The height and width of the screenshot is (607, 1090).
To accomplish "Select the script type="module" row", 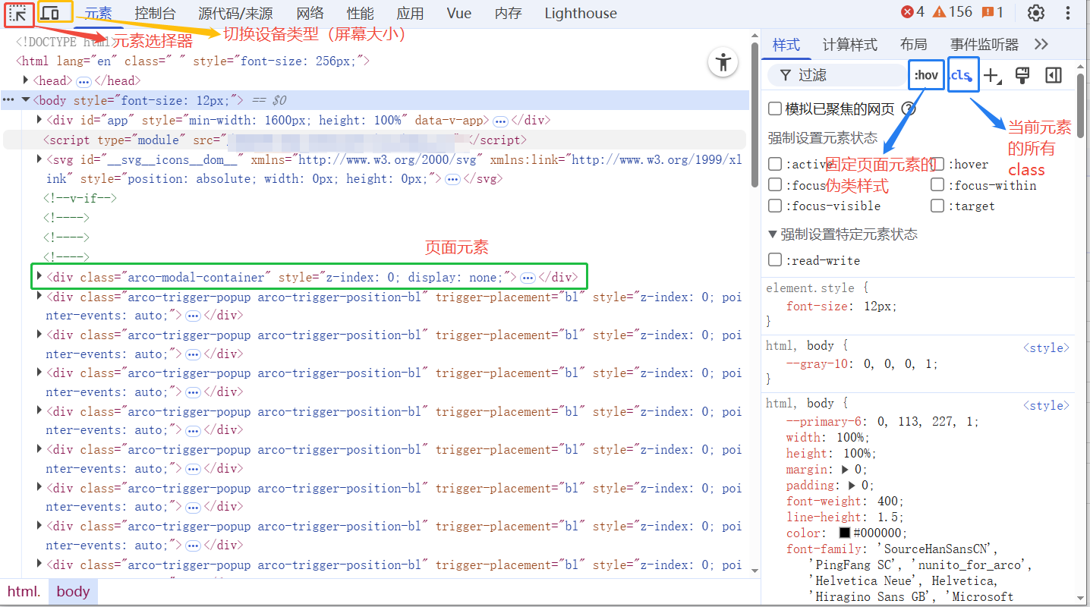I will tap(375, 140).
